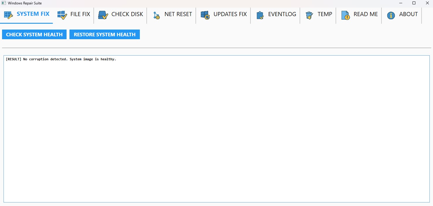433x206 pixels.
Task: Open the TEMP tab
Action: click(319, 15)
